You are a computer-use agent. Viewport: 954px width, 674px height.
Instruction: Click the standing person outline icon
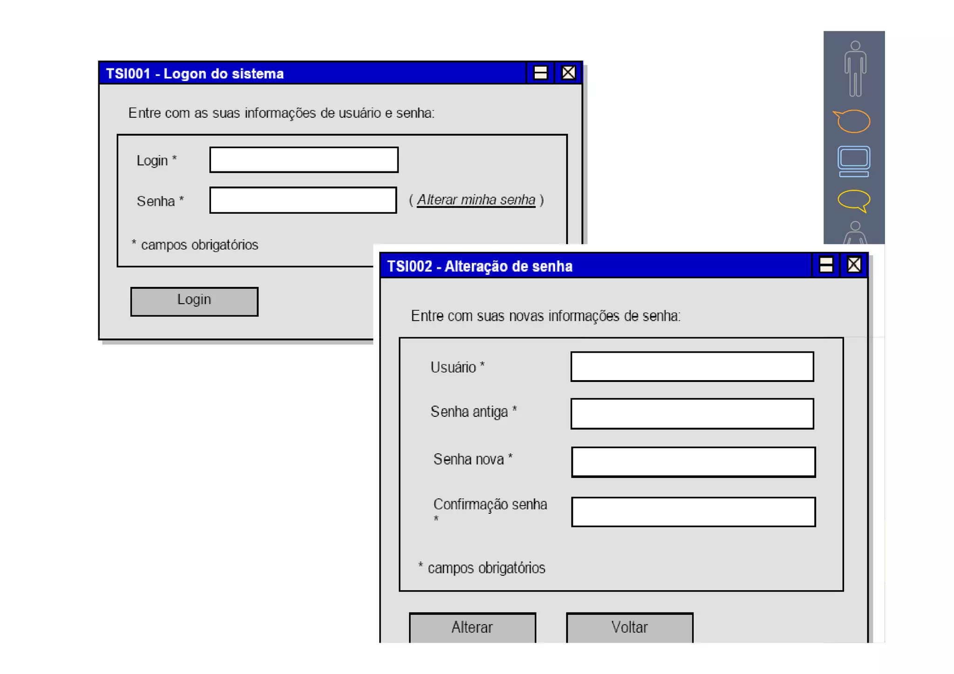coord(855,68)
